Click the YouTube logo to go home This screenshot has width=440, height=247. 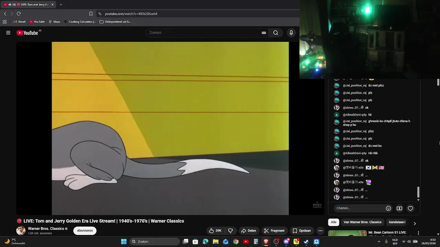click(27, 33)
